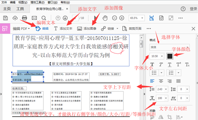
Task: Expand bulleted list style dropdown
Action: (161, 73)
